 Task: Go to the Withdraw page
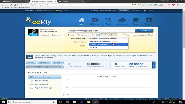click(122, 21)
